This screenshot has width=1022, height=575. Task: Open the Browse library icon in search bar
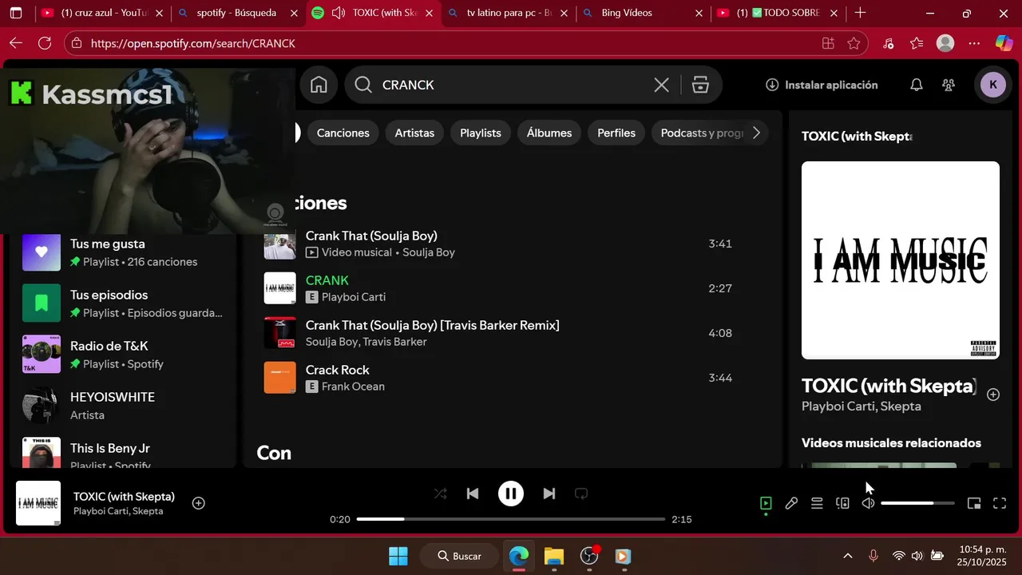pos(700,85)
